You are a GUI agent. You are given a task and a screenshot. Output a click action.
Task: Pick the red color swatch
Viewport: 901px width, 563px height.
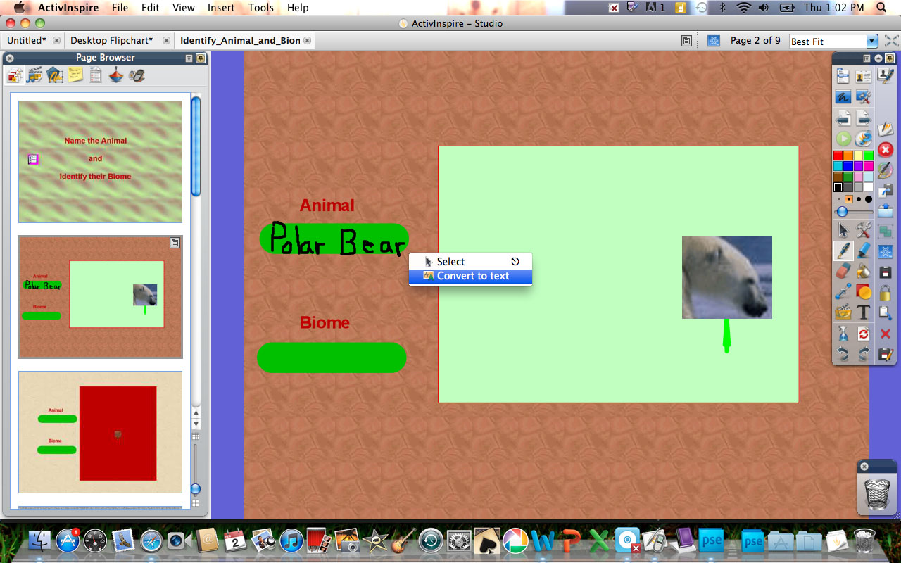[x=839, y=156]
